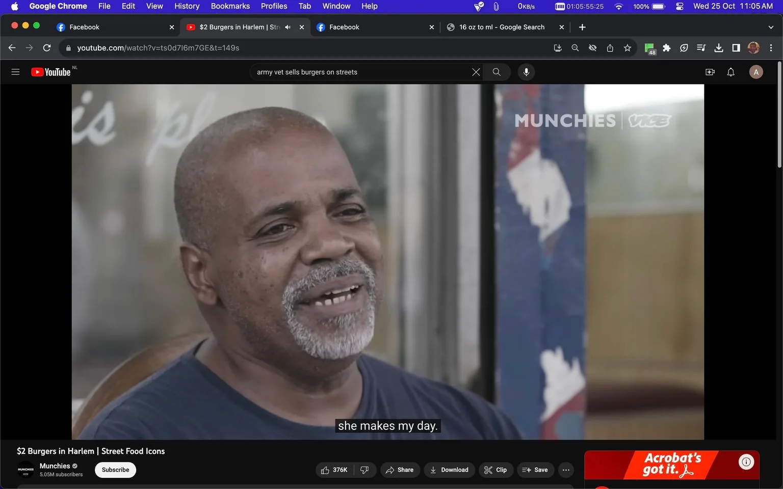Start voice search with microphone

point(526,72)
